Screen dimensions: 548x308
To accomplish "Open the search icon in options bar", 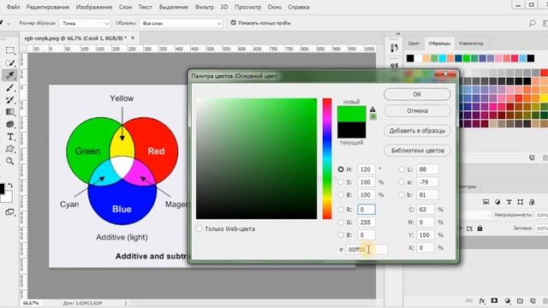I will (x=532, y=23).
